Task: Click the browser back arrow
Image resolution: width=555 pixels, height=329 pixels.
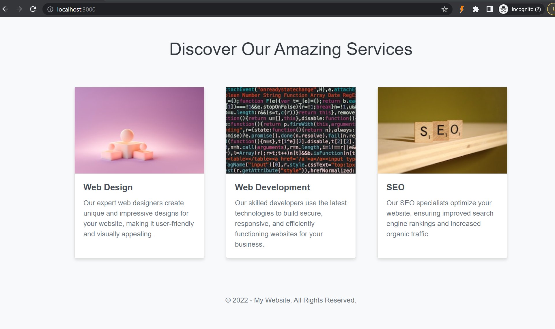Action: click(x=5, y=9)
